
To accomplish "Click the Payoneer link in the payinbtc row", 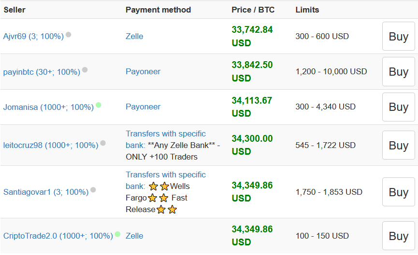I will [x=143, y=72].
